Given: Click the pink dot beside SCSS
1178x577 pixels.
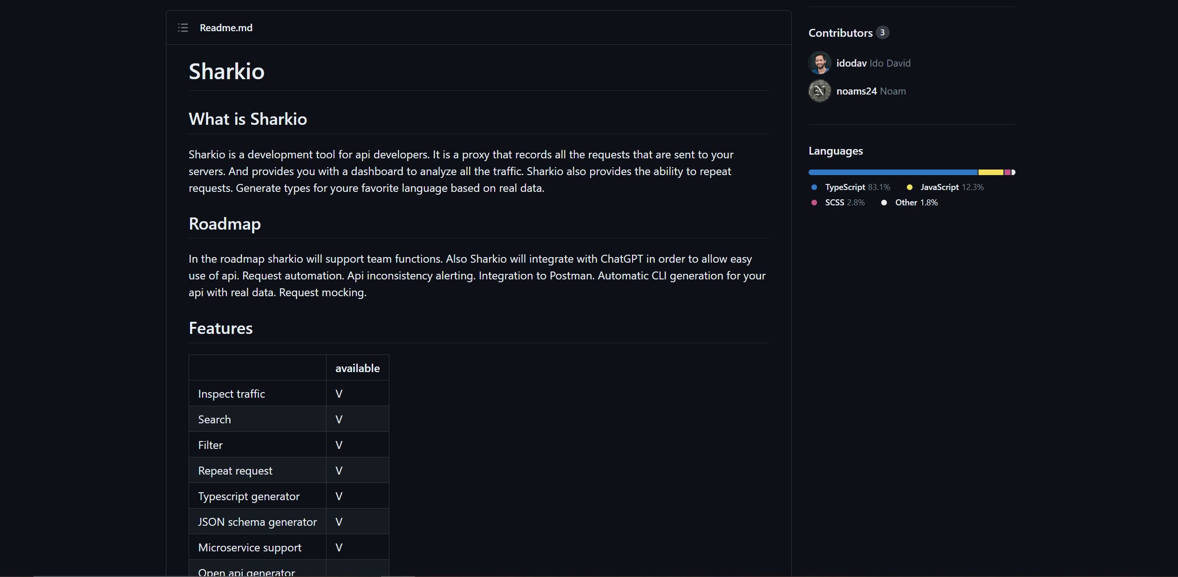Looking at the screenshot, I should tap(814, 203).
